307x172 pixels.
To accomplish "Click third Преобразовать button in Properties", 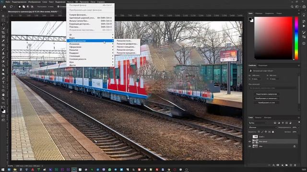I will [x=266, y=103].
